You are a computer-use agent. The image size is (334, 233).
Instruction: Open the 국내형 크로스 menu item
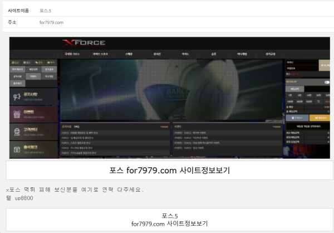point(72,55)
